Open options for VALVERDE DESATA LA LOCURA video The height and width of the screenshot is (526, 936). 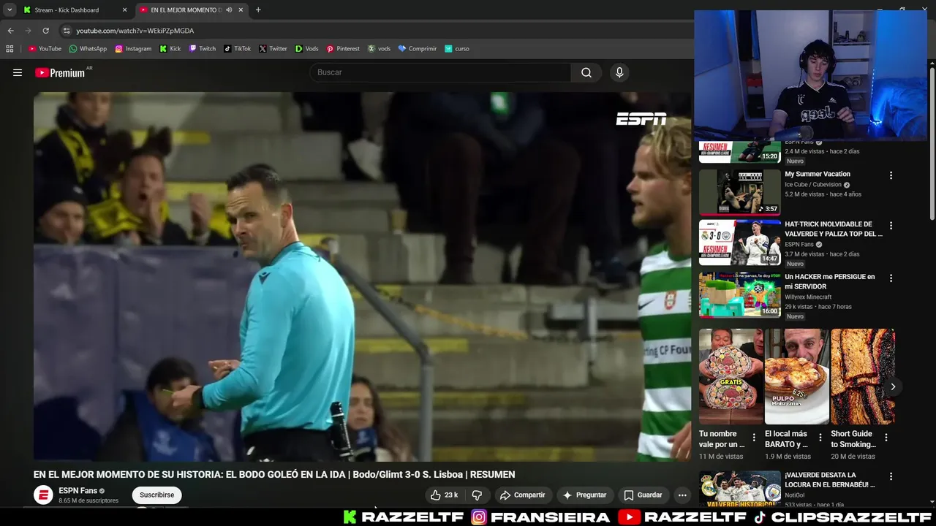coord(891,477)
